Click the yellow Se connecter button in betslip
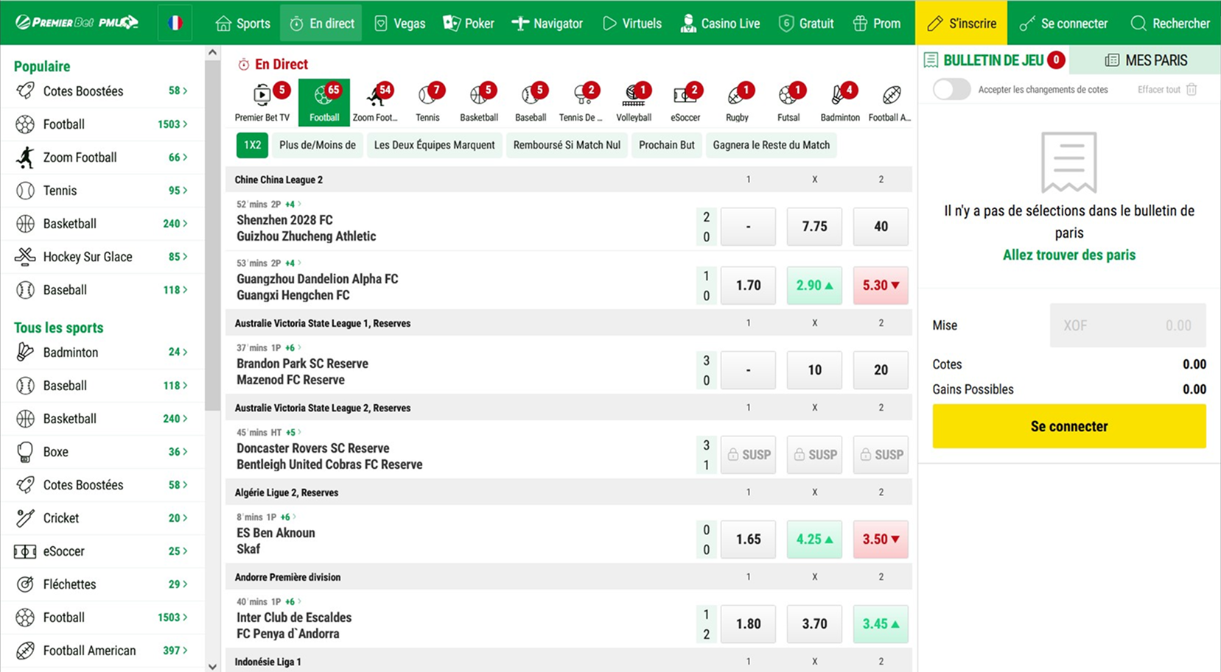Viewport: 1221px width, 672px height. pos(1069,426)
